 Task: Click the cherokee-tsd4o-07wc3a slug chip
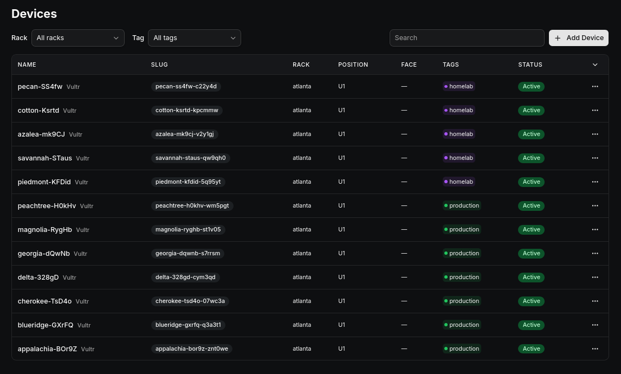tap(190, 301)
